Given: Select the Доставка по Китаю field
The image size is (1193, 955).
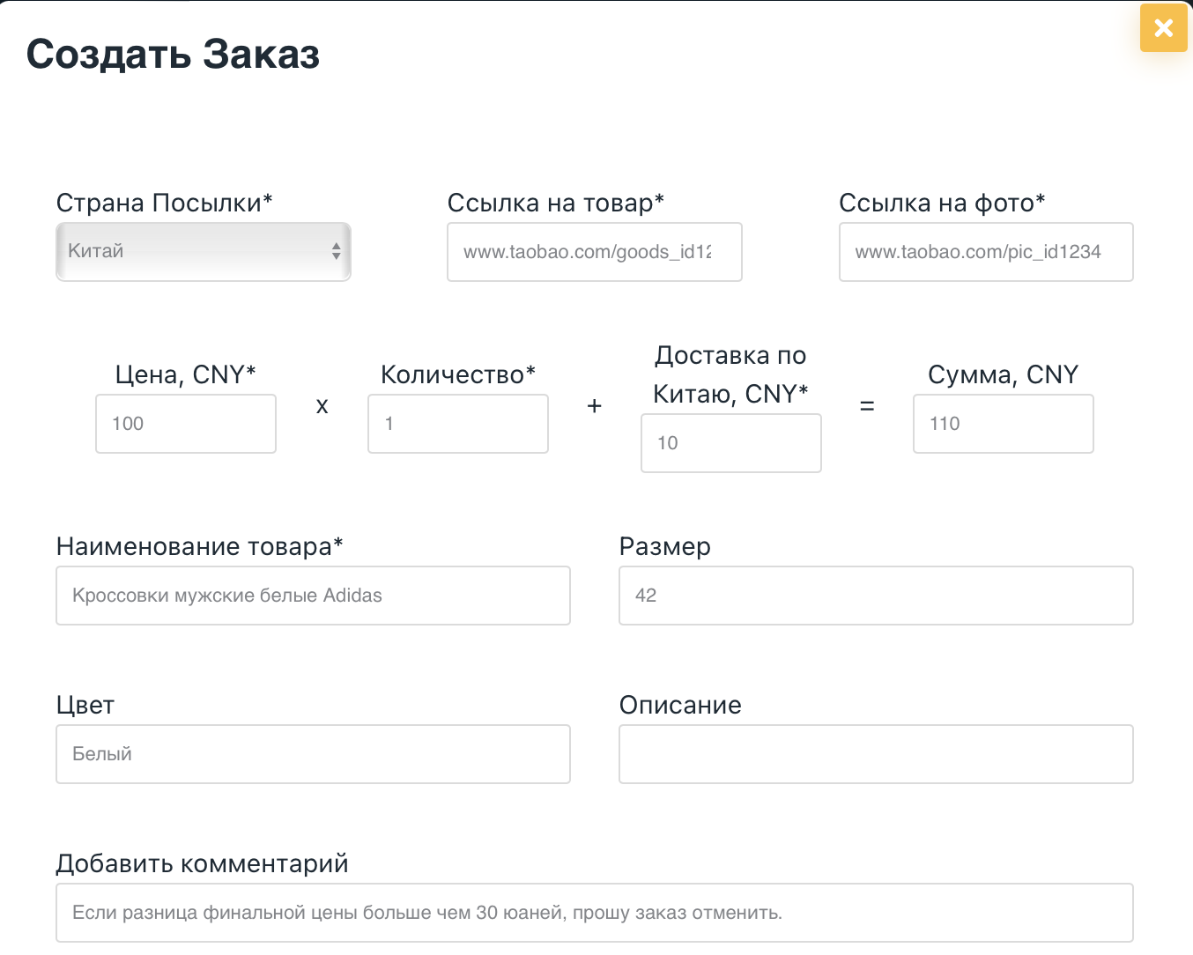Looking at the screenshot, I should 730,443.
